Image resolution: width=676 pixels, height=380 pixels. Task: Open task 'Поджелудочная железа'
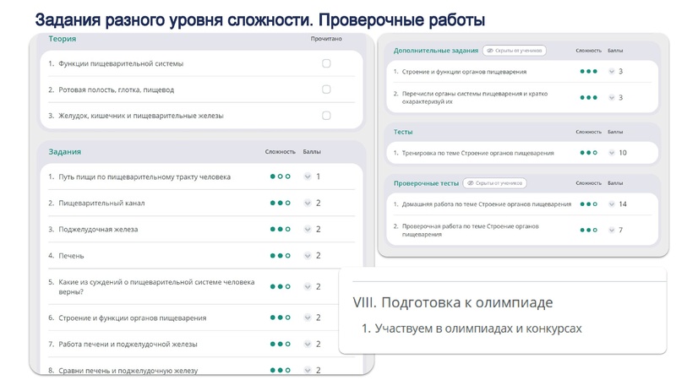click(x=98, y=229)
